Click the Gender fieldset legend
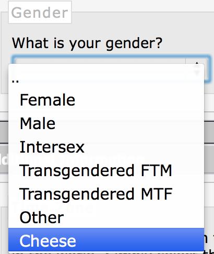The width and height of the screenshot is (214, 254). tap(40, 13)
